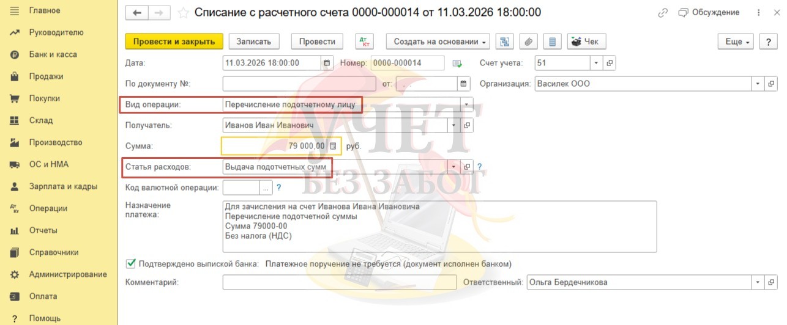Click Чек button
787x325 pixels.
click(586, 42)
